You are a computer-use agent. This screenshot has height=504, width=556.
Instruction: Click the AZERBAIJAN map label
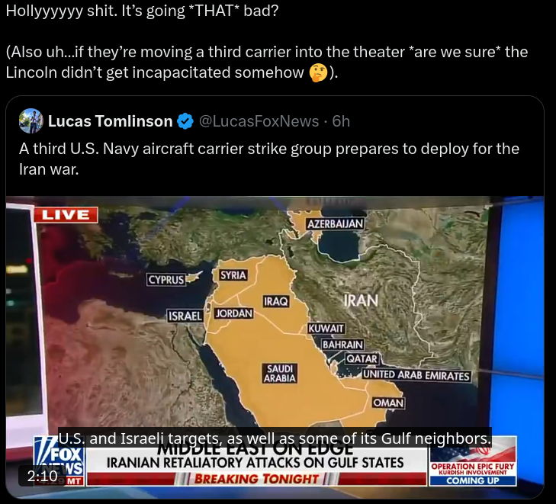coord(335,223)
